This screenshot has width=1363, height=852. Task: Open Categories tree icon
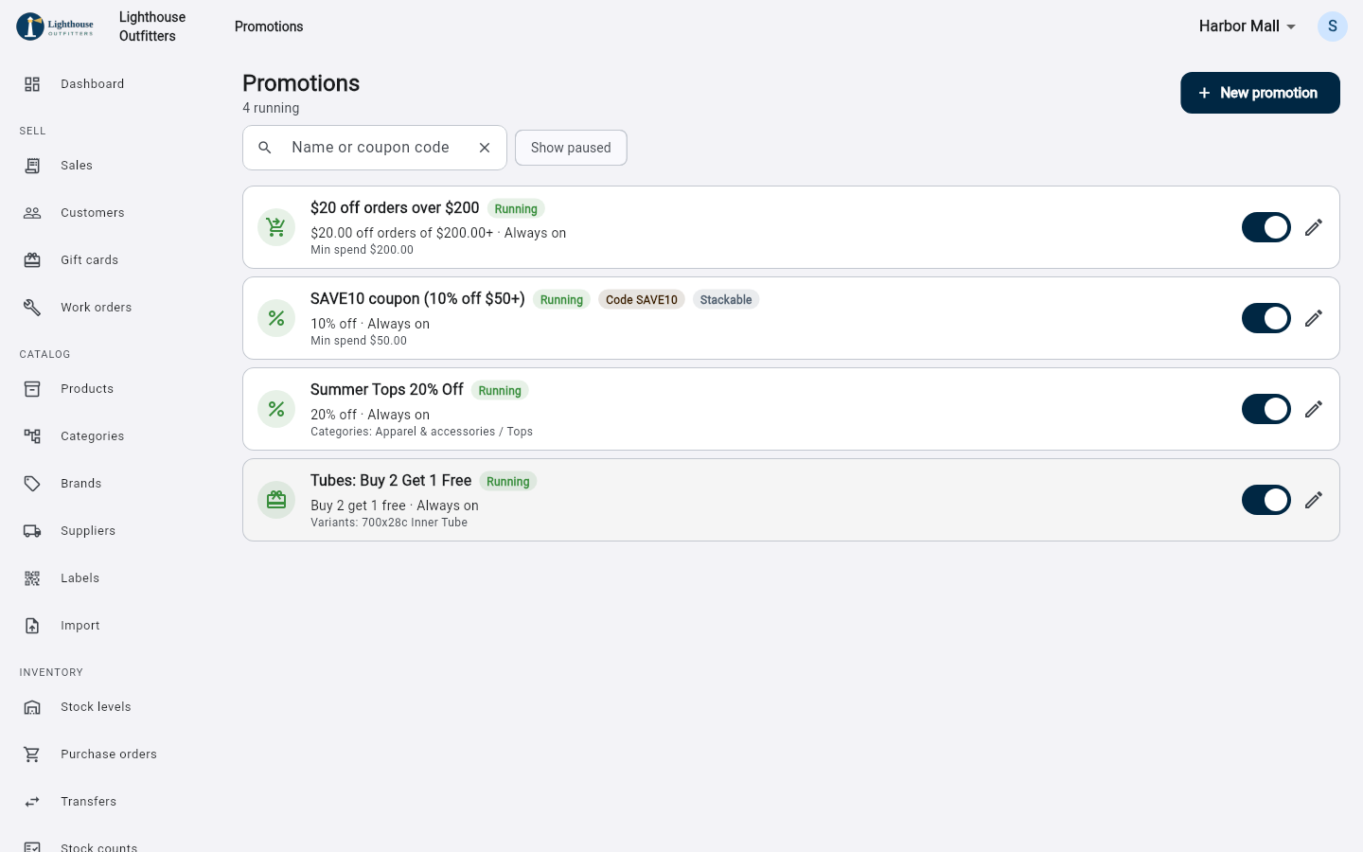(32, 436)
